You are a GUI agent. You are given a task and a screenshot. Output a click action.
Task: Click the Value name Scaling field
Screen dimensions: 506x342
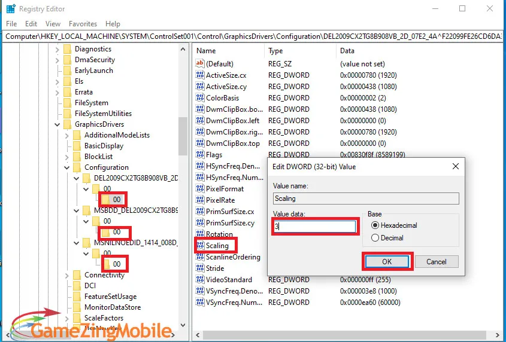366,199
